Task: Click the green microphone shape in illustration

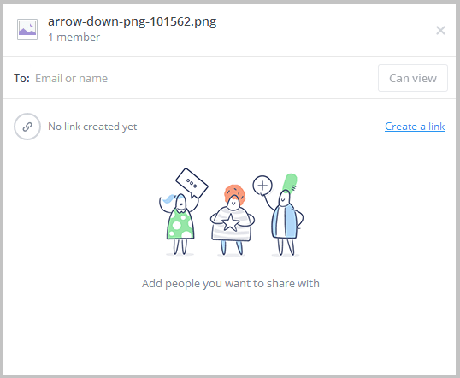Action: click(290, 183)
